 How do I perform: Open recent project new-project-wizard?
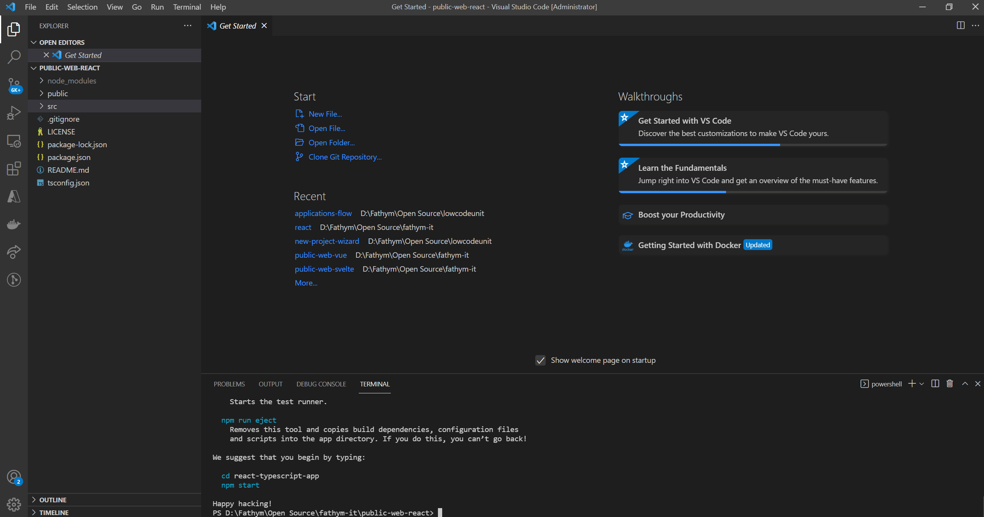coord(327,241)
